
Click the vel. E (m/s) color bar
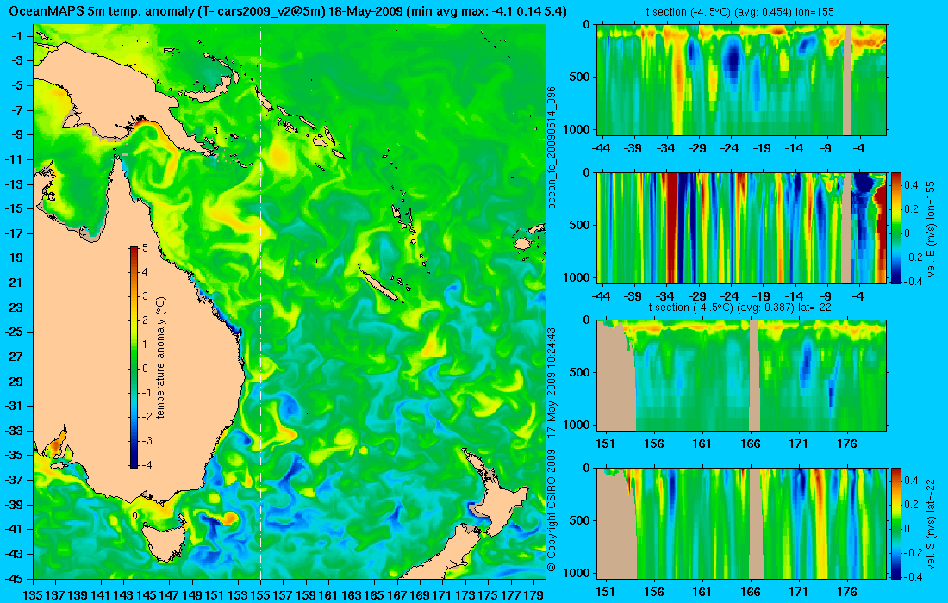[x=896, y=227]
